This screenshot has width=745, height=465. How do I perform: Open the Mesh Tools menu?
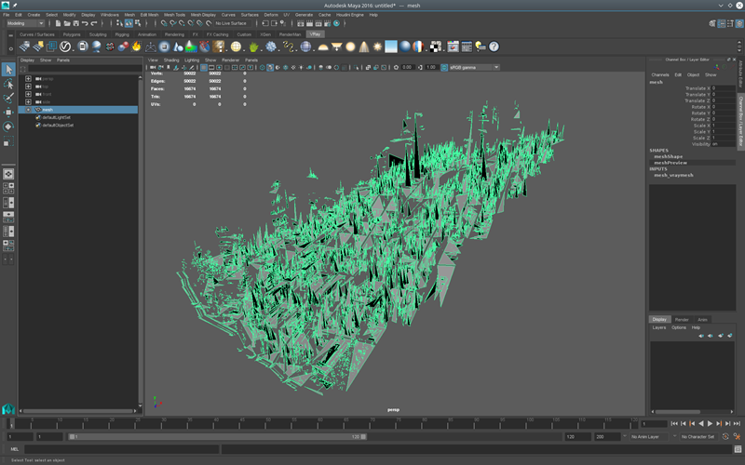pos(174,15)
